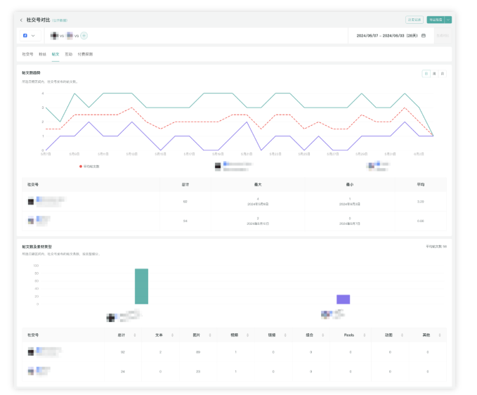Sort the table by the 总计 column arrows
The image size is (477, 395).
(x=135, y=335)
